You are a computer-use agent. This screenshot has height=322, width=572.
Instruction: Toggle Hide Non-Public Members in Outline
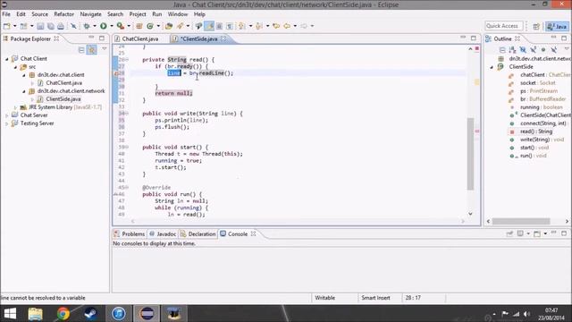coord(543,49)
